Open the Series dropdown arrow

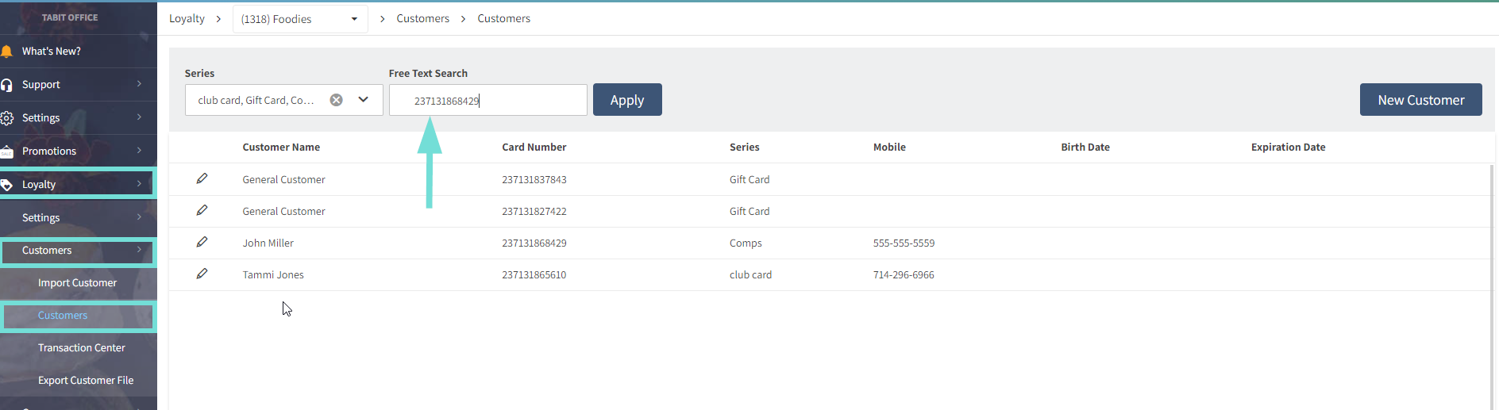click(x=364, y=100)
